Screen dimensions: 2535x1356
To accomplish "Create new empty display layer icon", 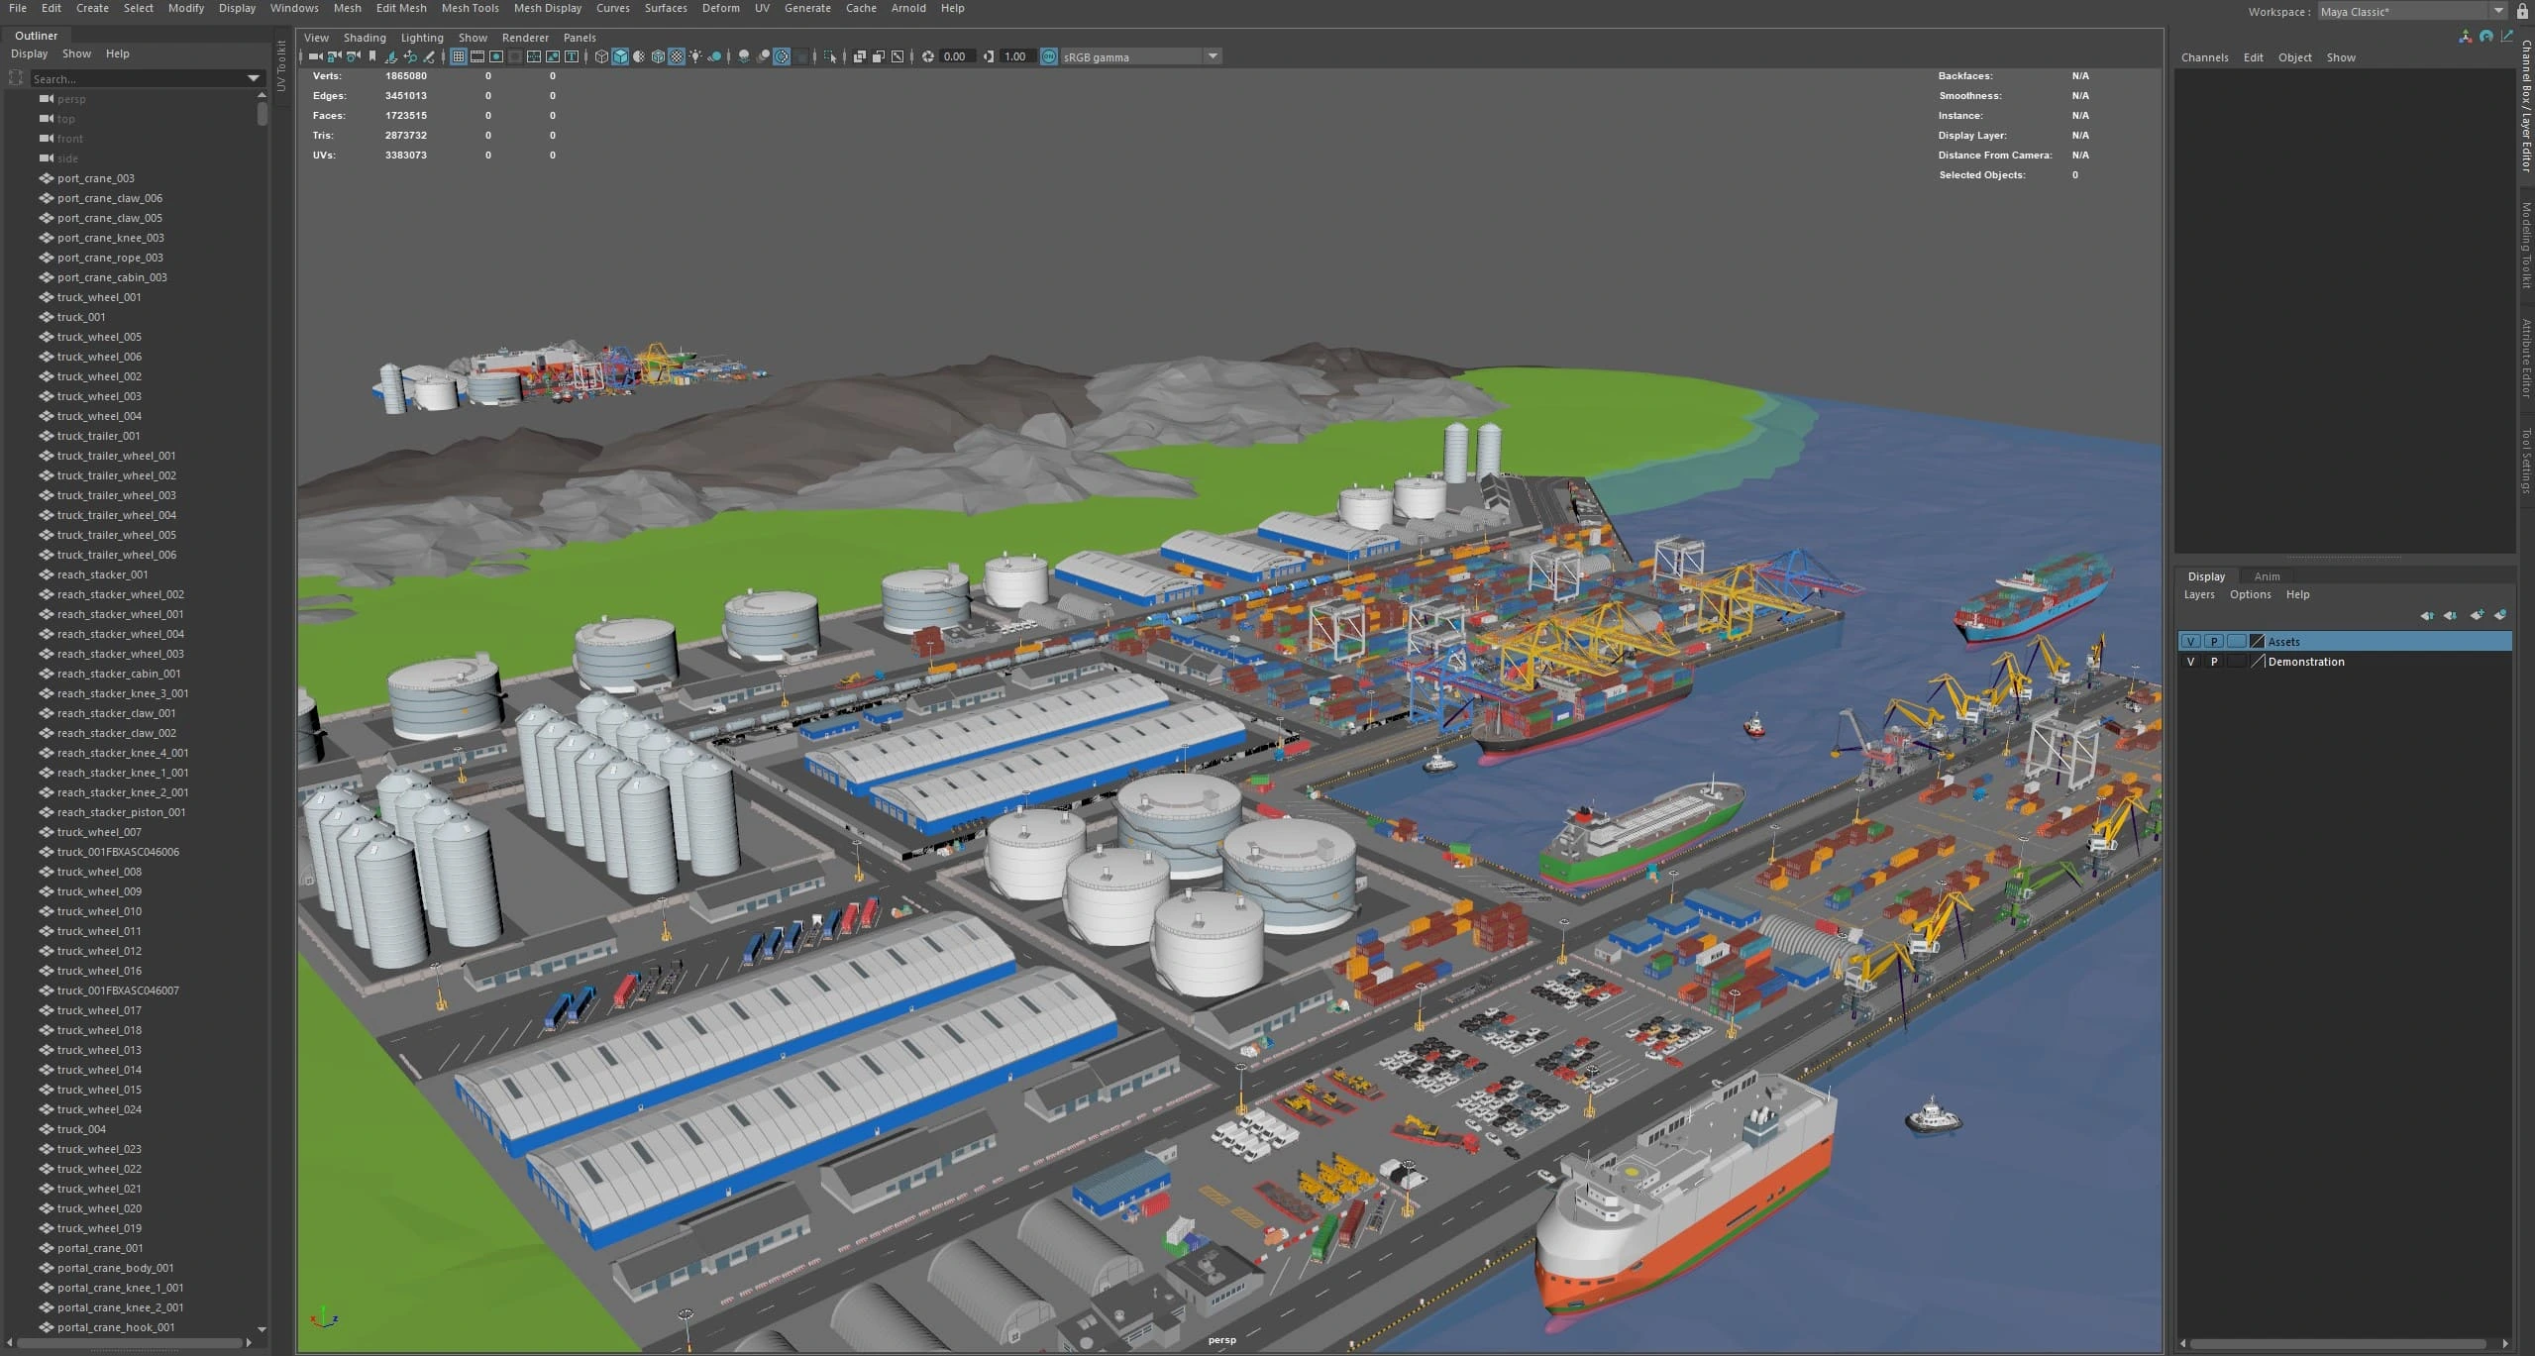I will click(2477, 616).
